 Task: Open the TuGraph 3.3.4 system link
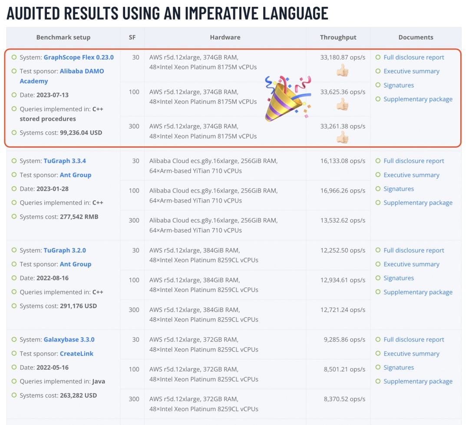65,161
